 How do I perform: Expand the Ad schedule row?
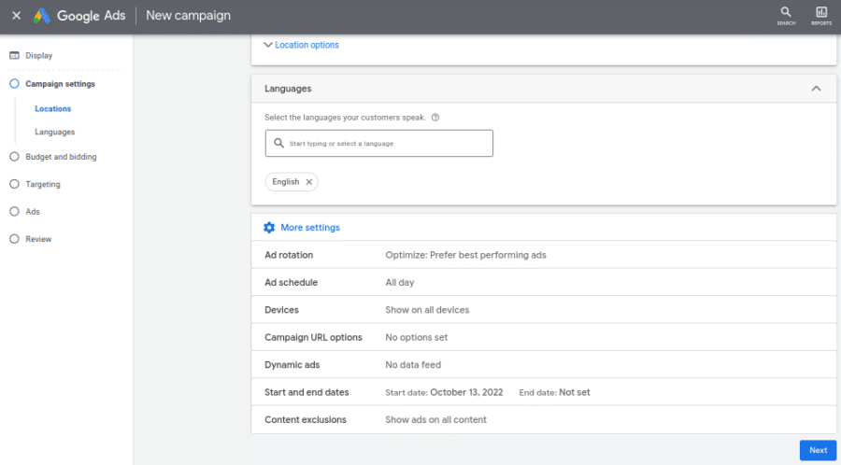coord(543,282)
